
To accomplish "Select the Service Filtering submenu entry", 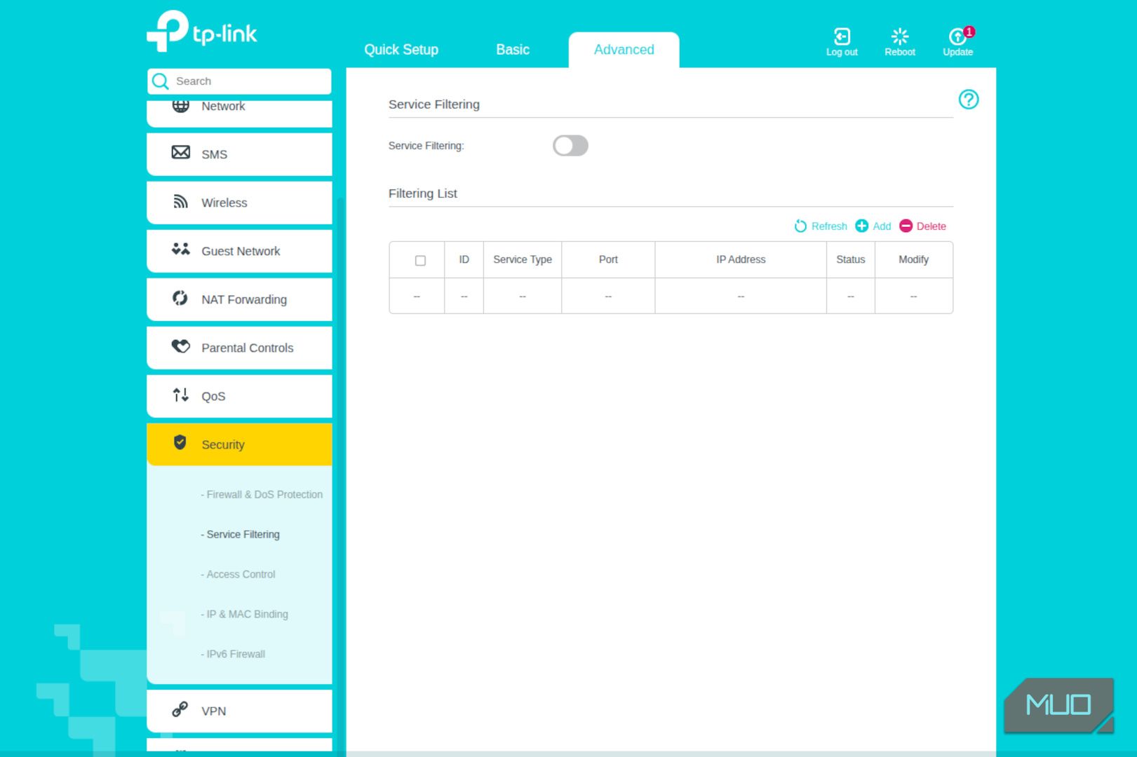I will pos(240,534).
